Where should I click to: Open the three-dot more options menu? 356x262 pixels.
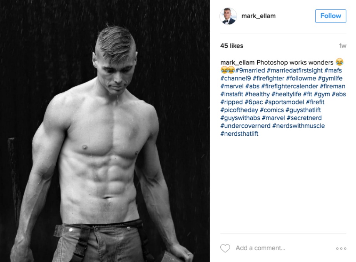coord(341,248)
